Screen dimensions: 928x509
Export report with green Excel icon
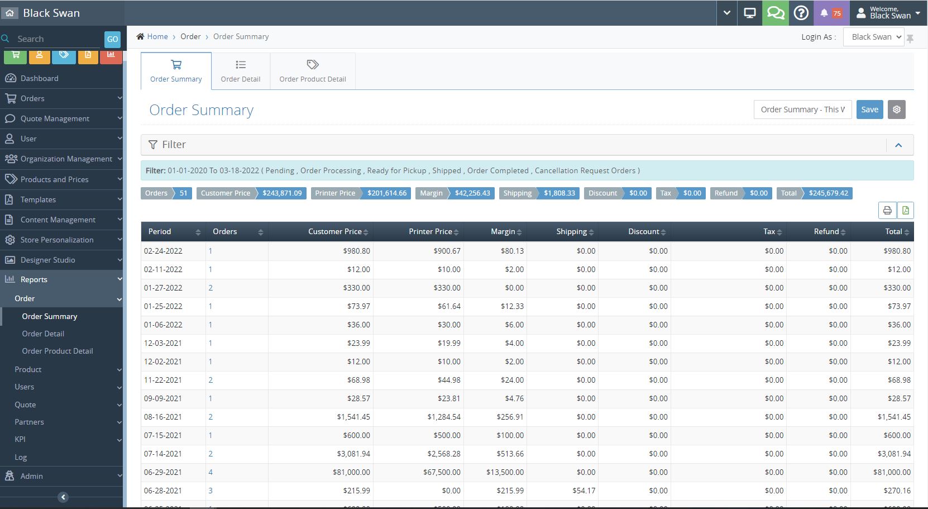(905, 210)
